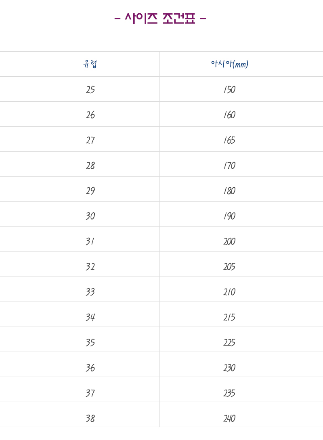This screenshot has height=440, width=323.
Task: Click the 165 mm value
Action: [x=230, y=140]
